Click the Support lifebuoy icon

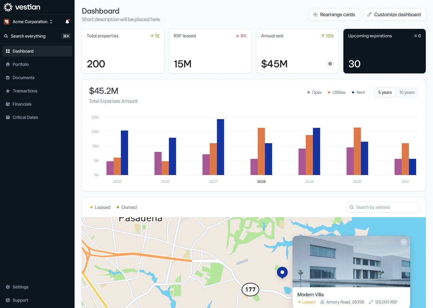8,300
